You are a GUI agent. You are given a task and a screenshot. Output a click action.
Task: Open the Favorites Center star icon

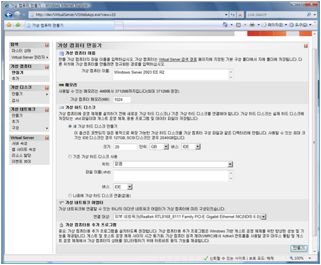[x=9, y=25]
